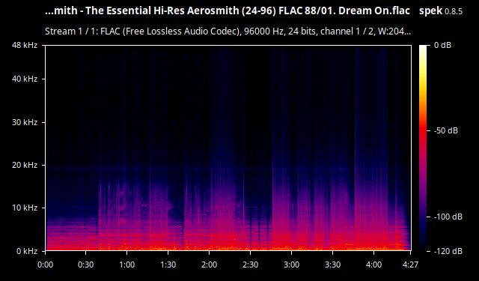Click the '0:30' time axis label
This screenshot has width=479, height=281.
(86, 265)
